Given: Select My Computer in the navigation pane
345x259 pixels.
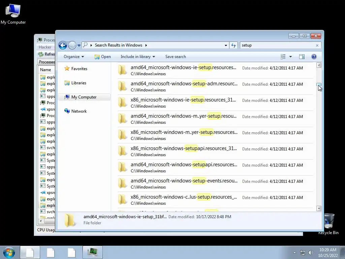Looking at the screenshot, I should click(84, 97).
